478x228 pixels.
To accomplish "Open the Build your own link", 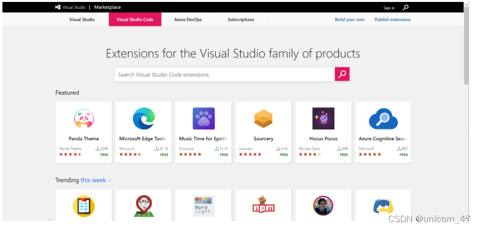I will click(350, 19).
